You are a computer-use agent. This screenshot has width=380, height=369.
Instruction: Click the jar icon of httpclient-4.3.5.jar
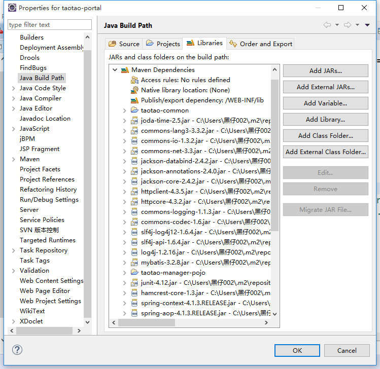[x=134, y=192]
